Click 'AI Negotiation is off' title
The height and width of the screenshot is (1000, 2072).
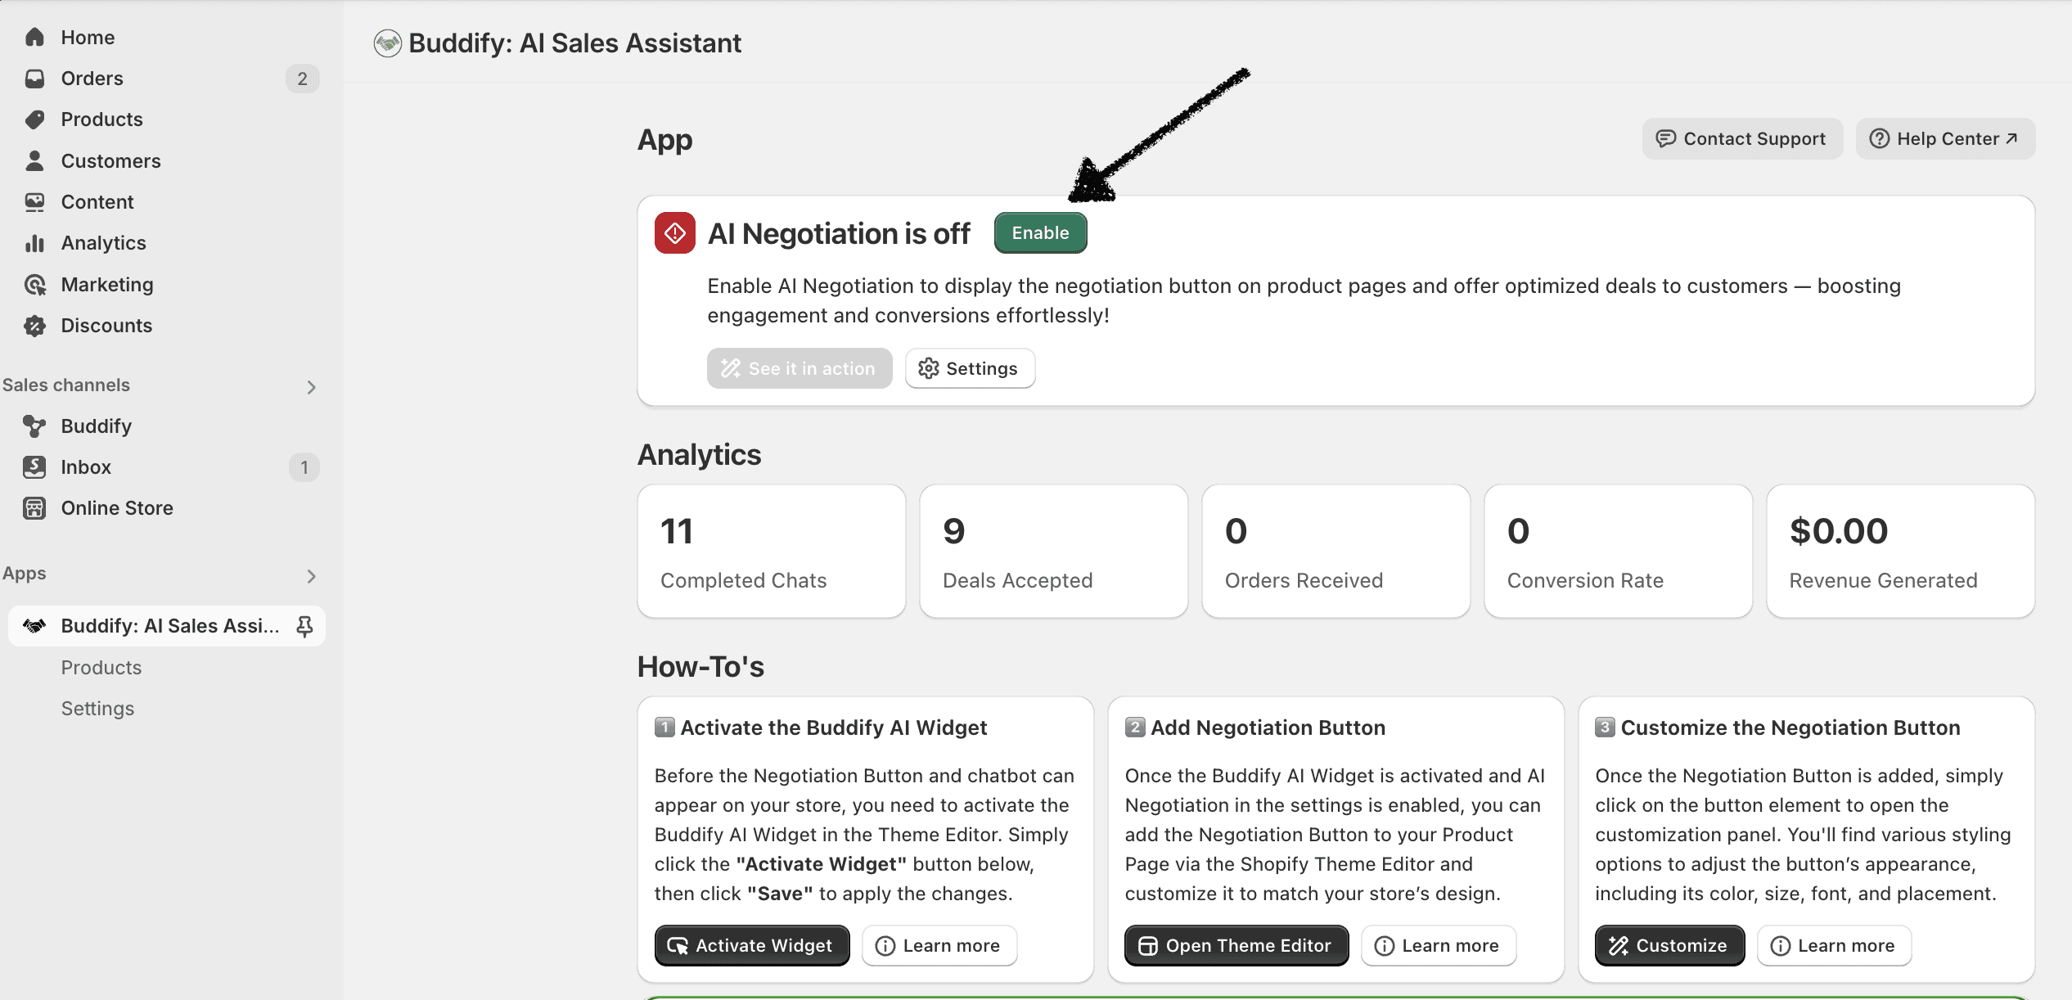click(839, 234)
